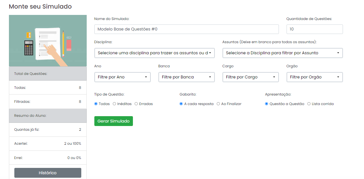The width and height of the screenshot is (364, 179).
Task: Click the Quantidade de Questões field
Action: click(x=315, y=29)
